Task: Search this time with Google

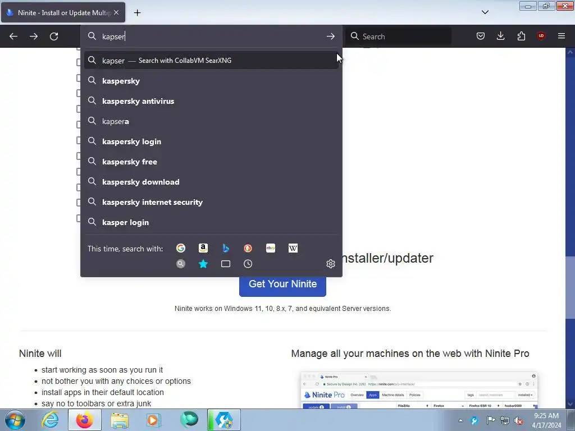Action: [181, 248]
